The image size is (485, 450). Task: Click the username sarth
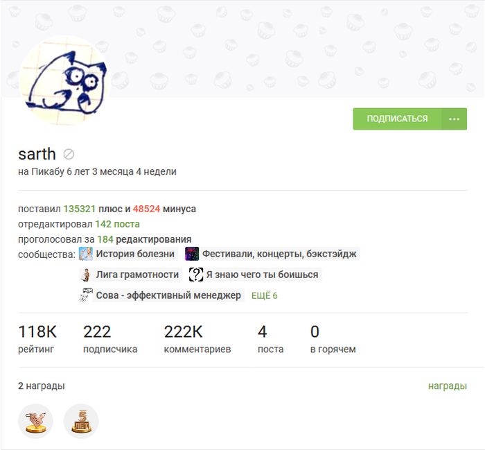pos(37,154)
